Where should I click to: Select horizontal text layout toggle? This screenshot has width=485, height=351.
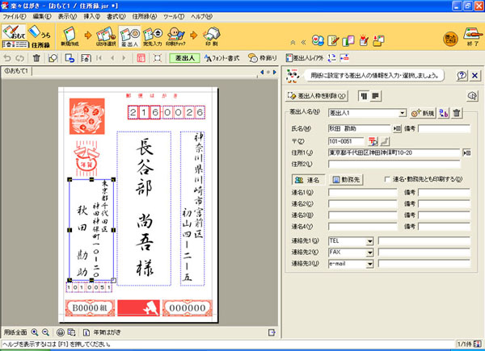click(x=375, y=95)
